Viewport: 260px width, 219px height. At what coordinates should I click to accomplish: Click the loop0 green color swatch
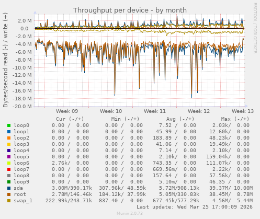coord(9,125)
